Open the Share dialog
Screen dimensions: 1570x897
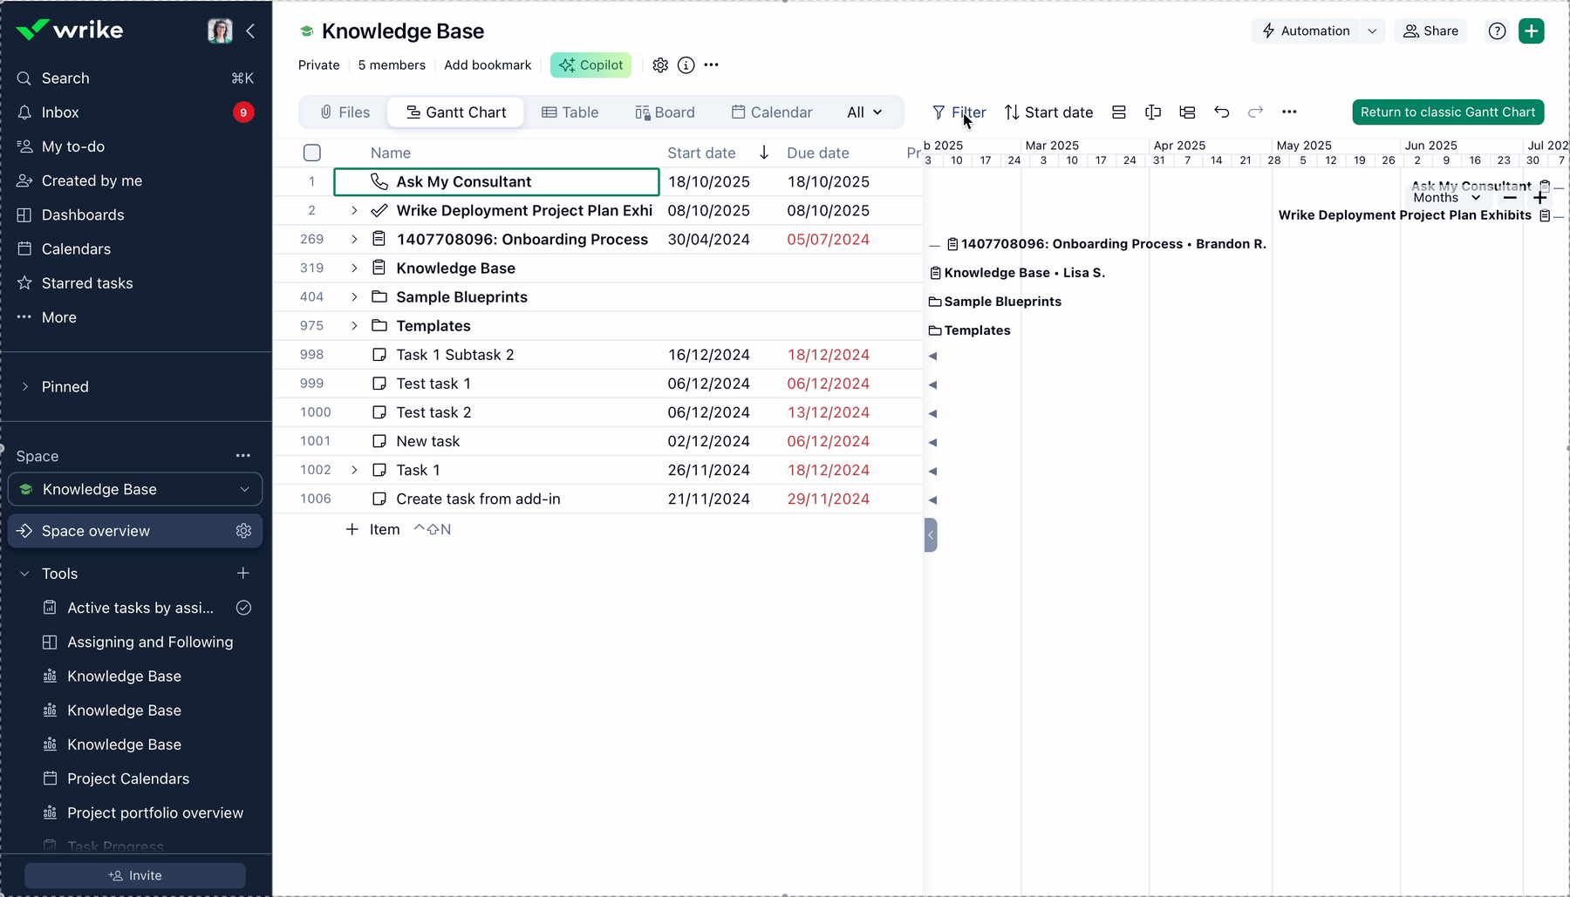(x=1430, y=31)
